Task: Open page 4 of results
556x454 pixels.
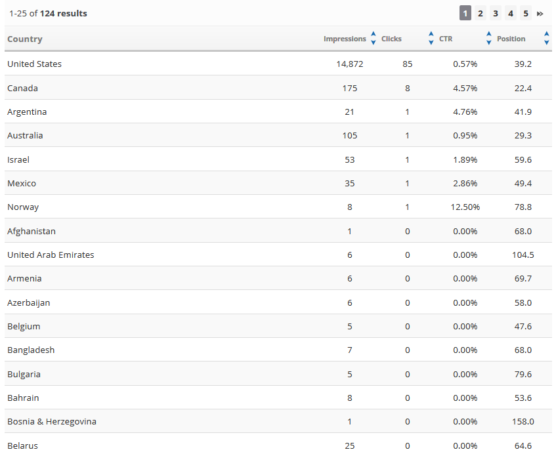Action: pyautogui.click(x=511, y=14)
